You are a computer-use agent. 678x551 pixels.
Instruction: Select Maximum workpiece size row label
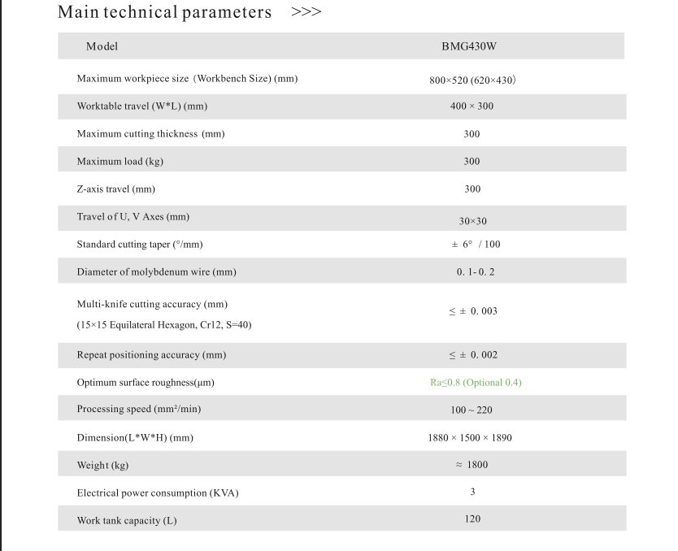point(187,79)
